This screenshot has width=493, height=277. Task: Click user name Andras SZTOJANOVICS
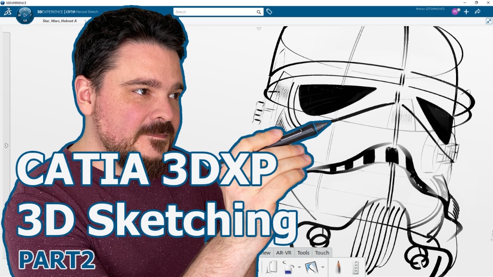[430, 9]
